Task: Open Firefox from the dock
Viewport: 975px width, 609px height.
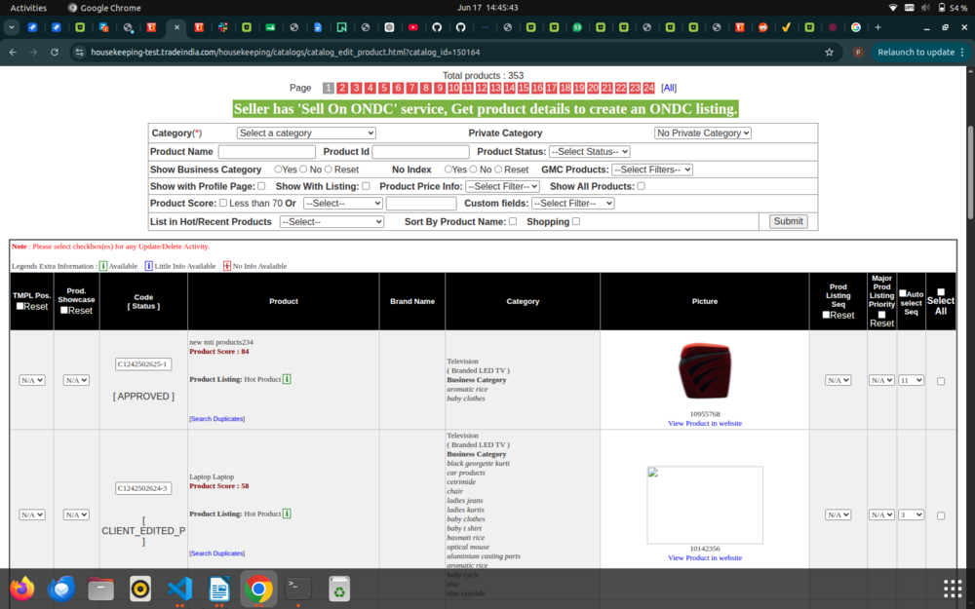Action: (22, 588)
